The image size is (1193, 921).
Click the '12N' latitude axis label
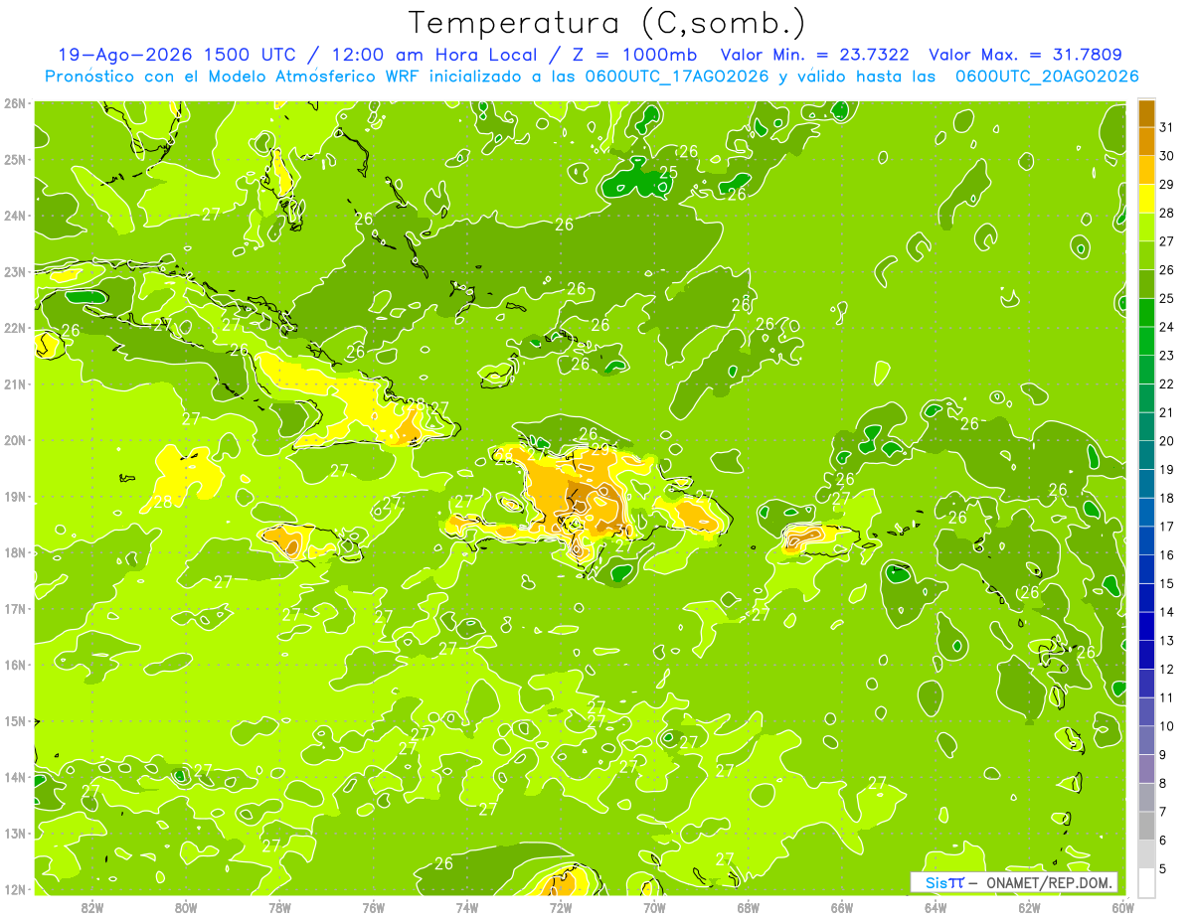[x=15, y=889]
